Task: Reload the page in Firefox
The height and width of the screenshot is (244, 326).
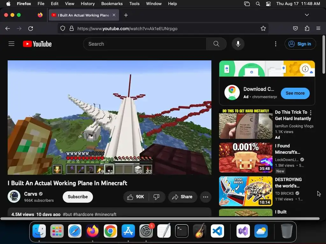Action: (31, 28)
